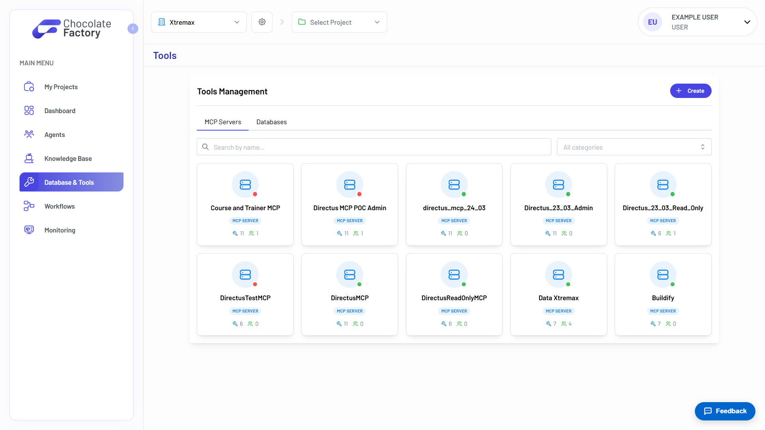The height and width of the screenshot is (430, 765).
Task: Click the My Projects folder icon
Action: (29, 86)
